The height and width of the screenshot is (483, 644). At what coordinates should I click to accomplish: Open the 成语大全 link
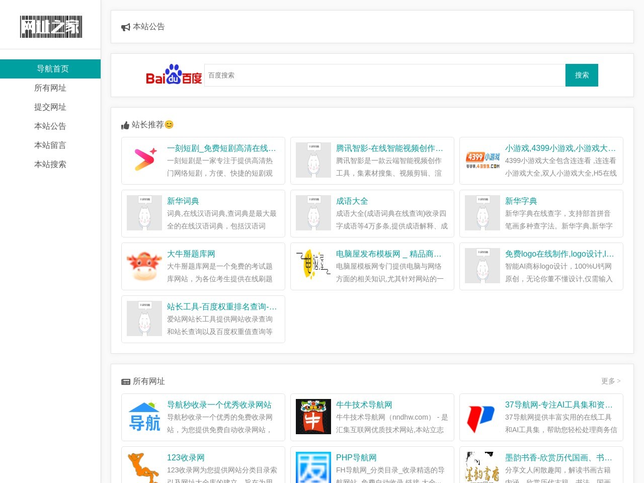[x=352, y=201]
